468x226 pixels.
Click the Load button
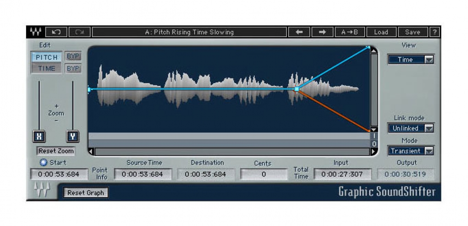tap(381, 32)
